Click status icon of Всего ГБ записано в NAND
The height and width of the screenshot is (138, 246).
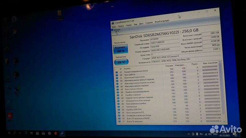coord(119,119)
